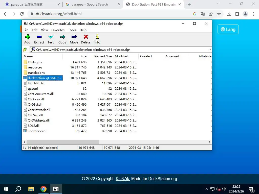259x194 pixels.
Task: Click the muted volume tray icon
Action: pos(218,189)
